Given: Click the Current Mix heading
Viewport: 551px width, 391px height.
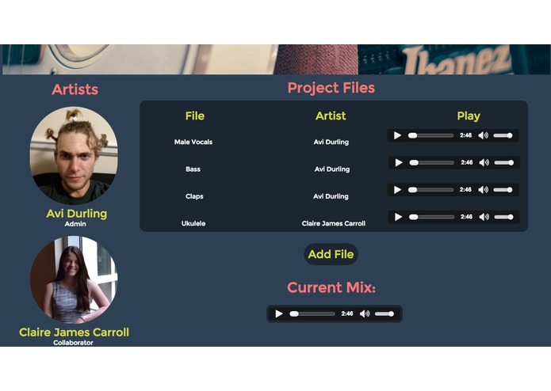Looking at the screenshot, I should click(x=331, y=287).
